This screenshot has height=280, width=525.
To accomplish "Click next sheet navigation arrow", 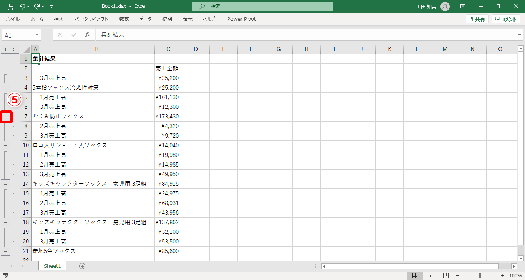I will (x=22, y=266).
